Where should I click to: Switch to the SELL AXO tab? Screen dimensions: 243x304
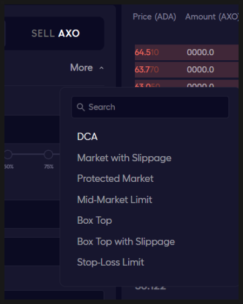click(55, 33)
